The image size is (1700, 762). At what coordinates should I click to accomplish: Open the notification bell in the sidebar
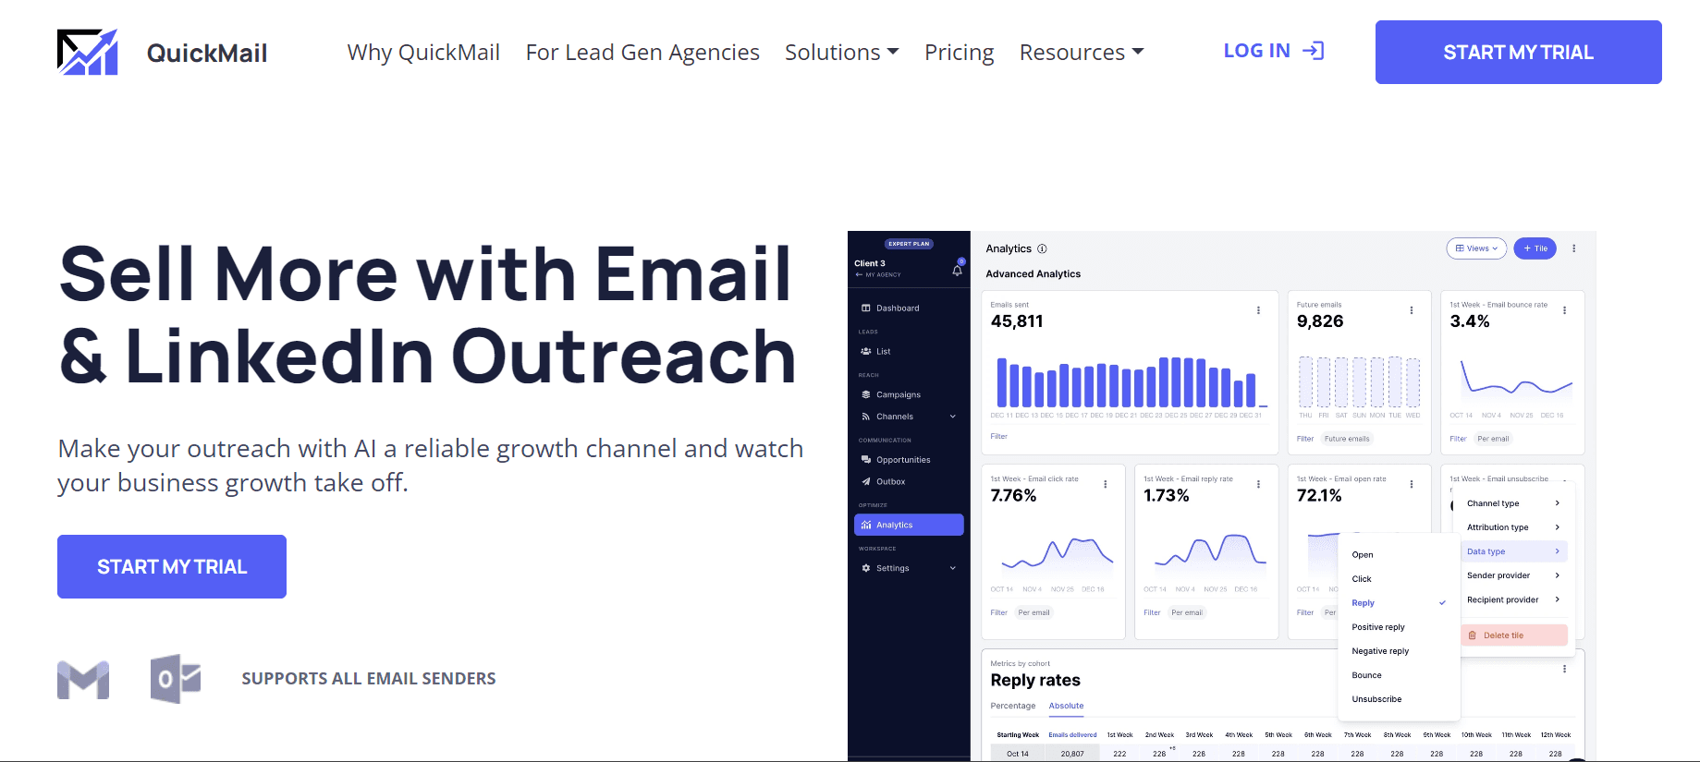tap(958, 270)
